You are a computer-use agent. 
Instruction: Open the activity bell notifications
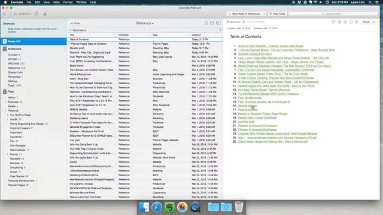point(45,14)
